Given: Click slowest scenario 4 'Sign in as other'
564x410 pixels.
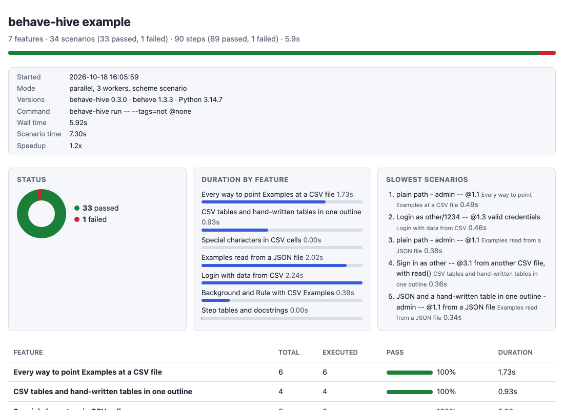Looking at the screenshot, I should [x=471, y=273].
